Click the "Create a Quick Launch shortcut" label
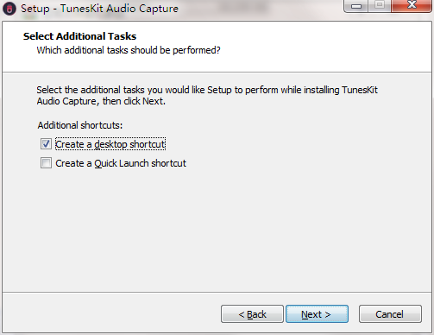This screenshot has height=335, width=434. click(121, 163)
